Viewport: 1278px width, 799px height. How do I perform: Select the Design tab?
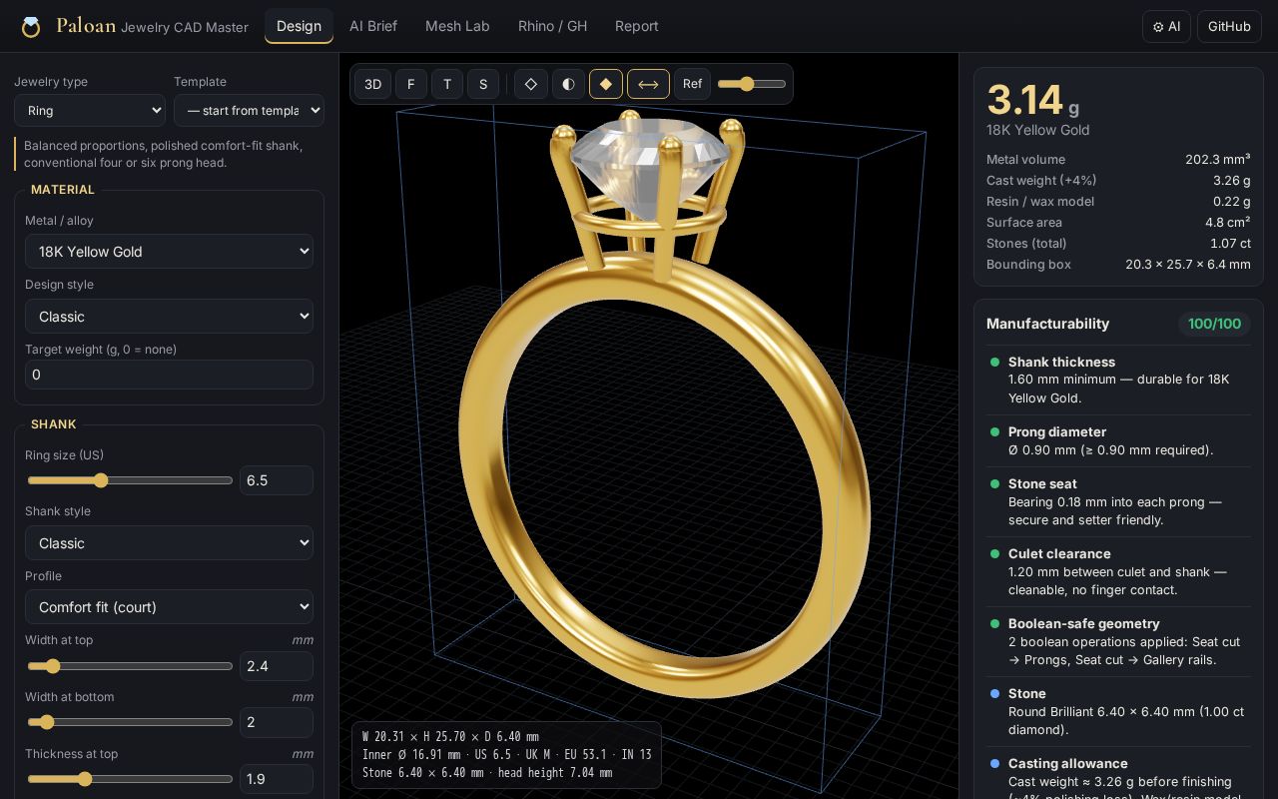(x=299, y=26)
